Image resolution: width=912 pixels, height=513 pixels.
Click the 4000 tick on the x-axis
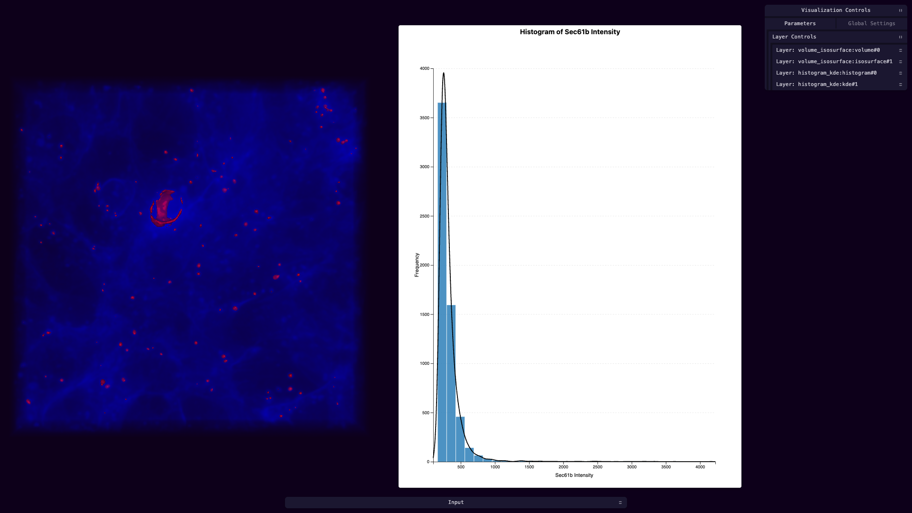(700, 467)
